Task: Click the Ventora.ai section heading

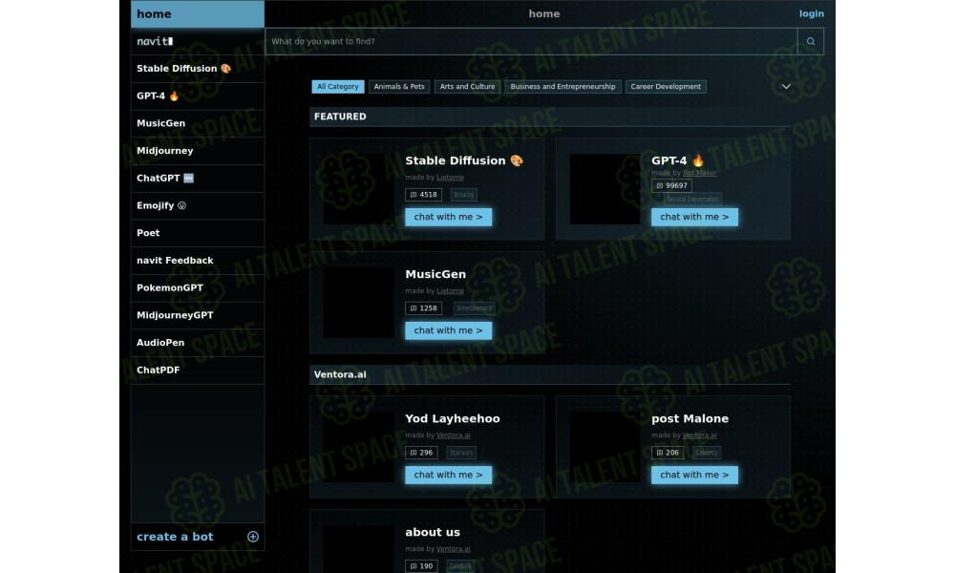Action: click(x=340, y=374)
